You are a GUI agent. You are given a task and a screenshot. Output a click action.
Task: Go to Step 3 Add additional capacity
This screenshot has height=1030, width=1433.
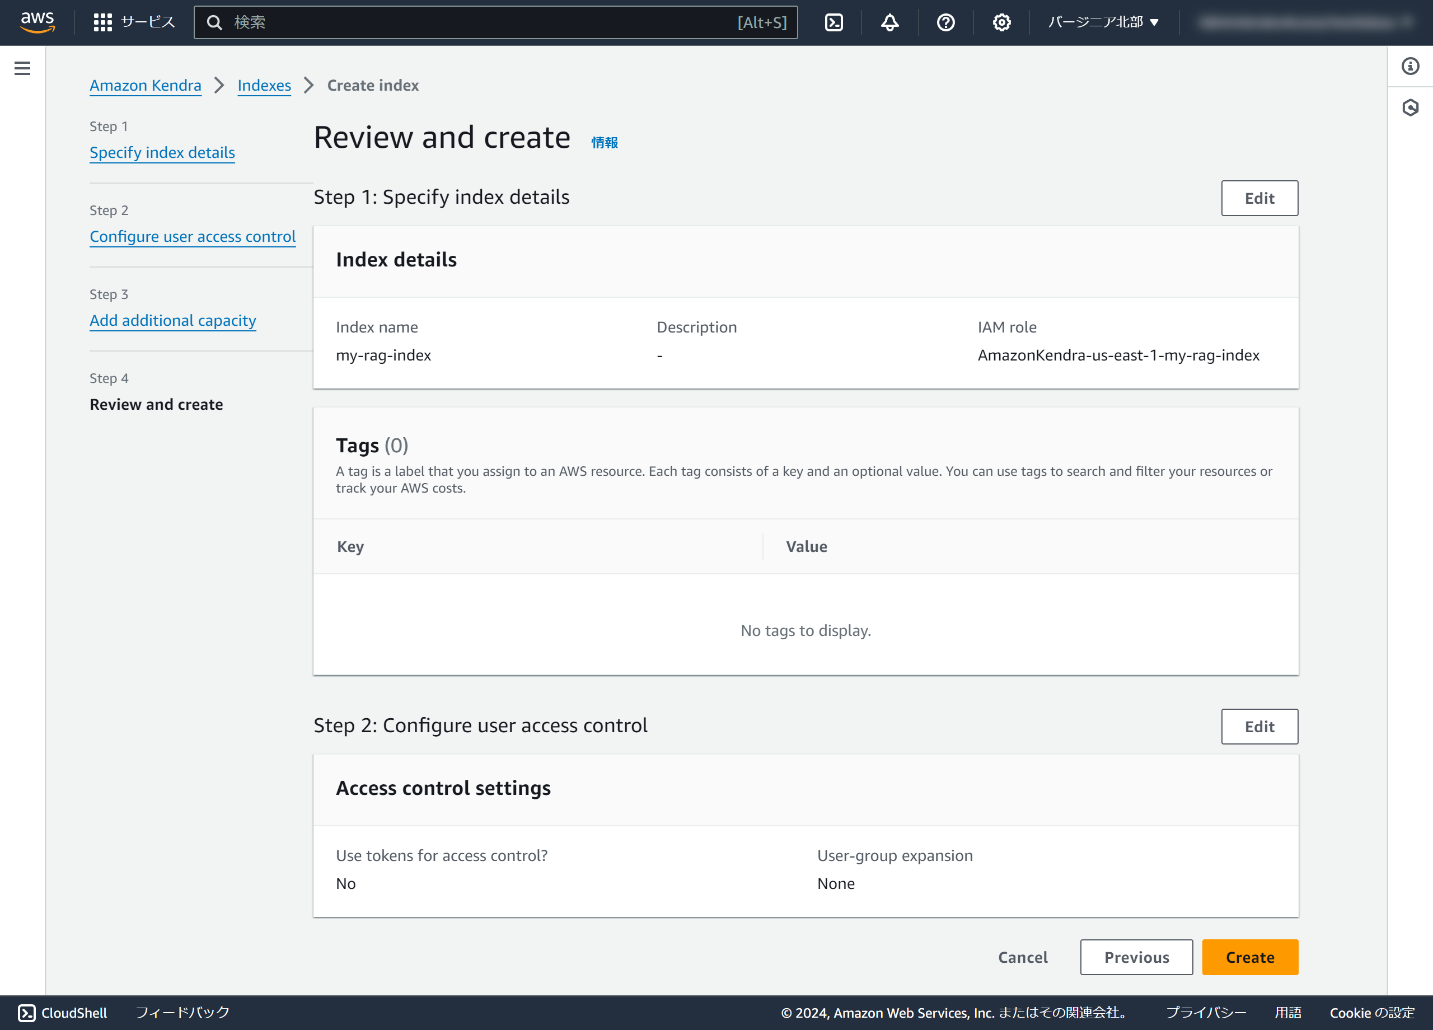[172, 320]
